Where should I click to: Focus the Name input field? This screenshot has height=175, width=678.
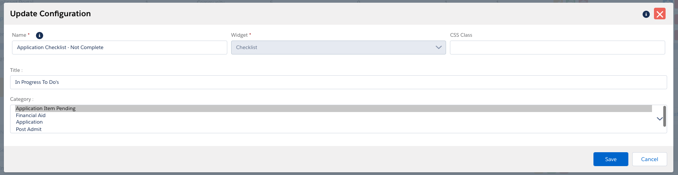pyautogui.click(x=119, y=48)
